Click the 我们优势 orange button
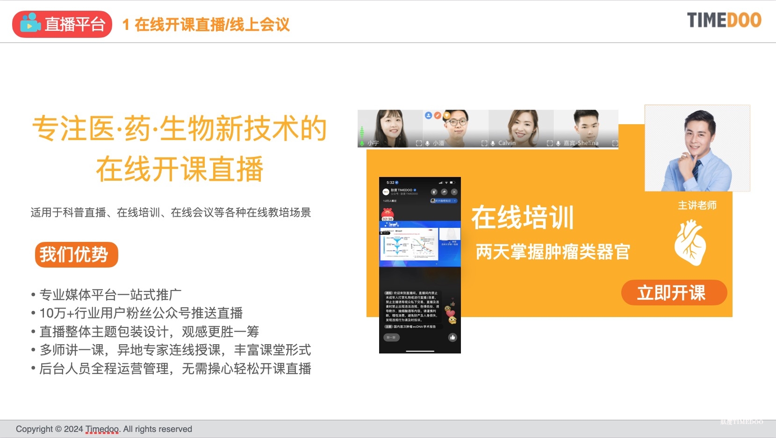The height and width of the screenshot is (438, 776). (77, 254)
